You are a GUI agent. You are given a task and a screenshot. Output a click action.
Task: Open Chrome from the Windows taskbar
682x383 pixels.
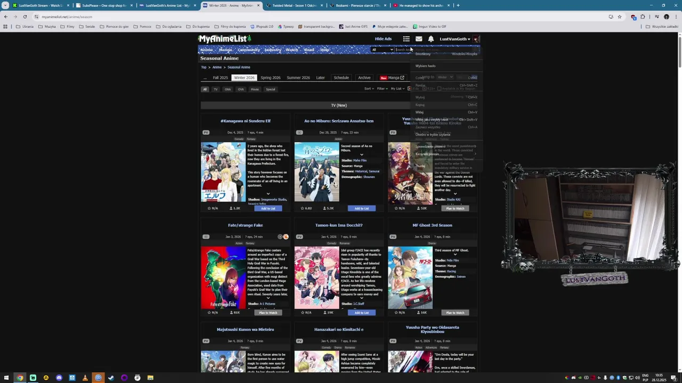(20, 378)
